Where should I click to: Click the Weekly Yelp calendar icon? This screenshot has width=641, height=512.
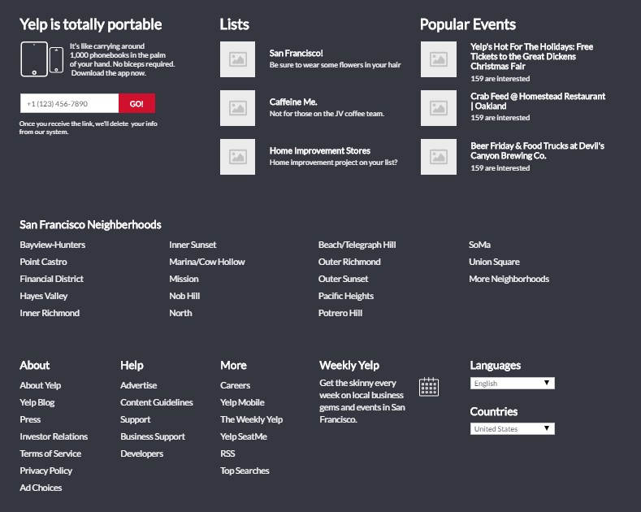[x=429, y=387]
